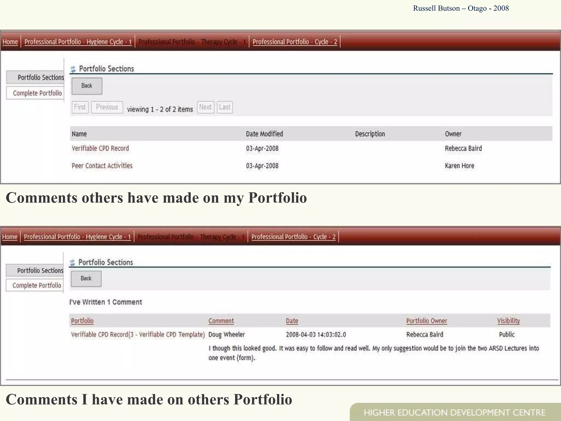Select Portfolio Sections in the lower sidebar
Screen dimensions: 561x421
click(35, 271)
